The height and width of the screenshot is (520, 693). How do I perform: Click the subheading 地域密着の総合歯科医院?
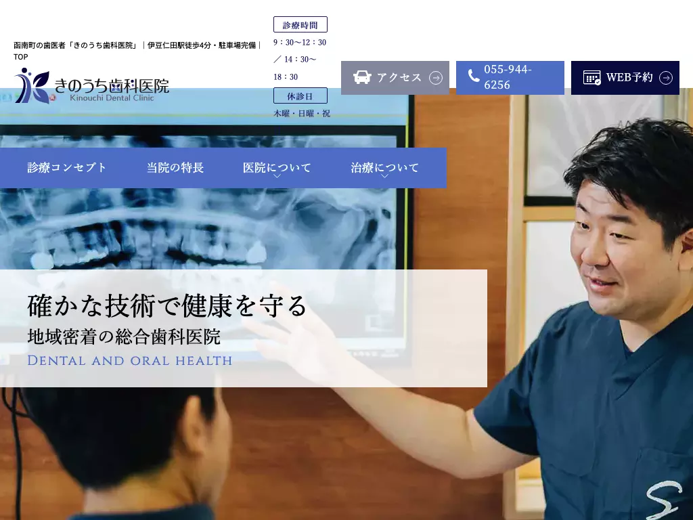(124, 337)
